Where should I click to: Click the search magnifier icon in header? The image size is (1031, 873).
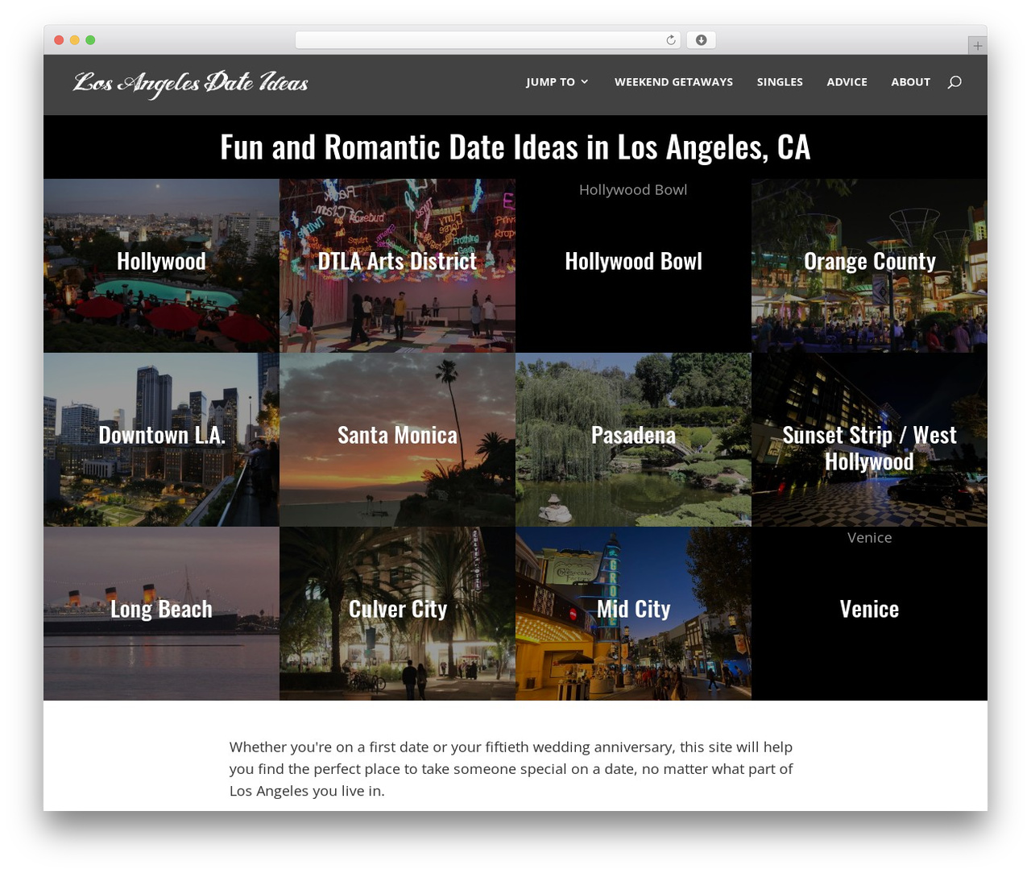[x=954, y=82]
